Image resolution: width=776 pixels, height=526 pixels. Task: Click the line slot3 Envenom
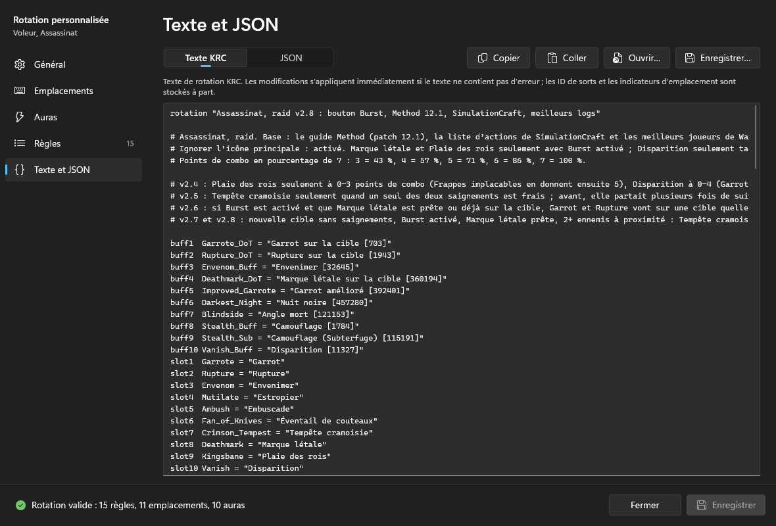[x=235, y=385]
